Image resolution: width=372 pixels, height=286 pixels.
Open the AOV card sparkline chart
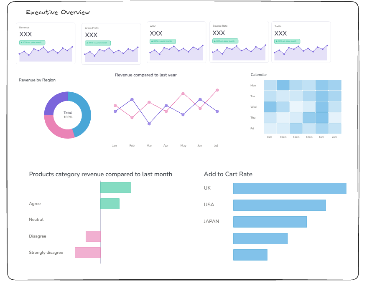click(176, 53)
